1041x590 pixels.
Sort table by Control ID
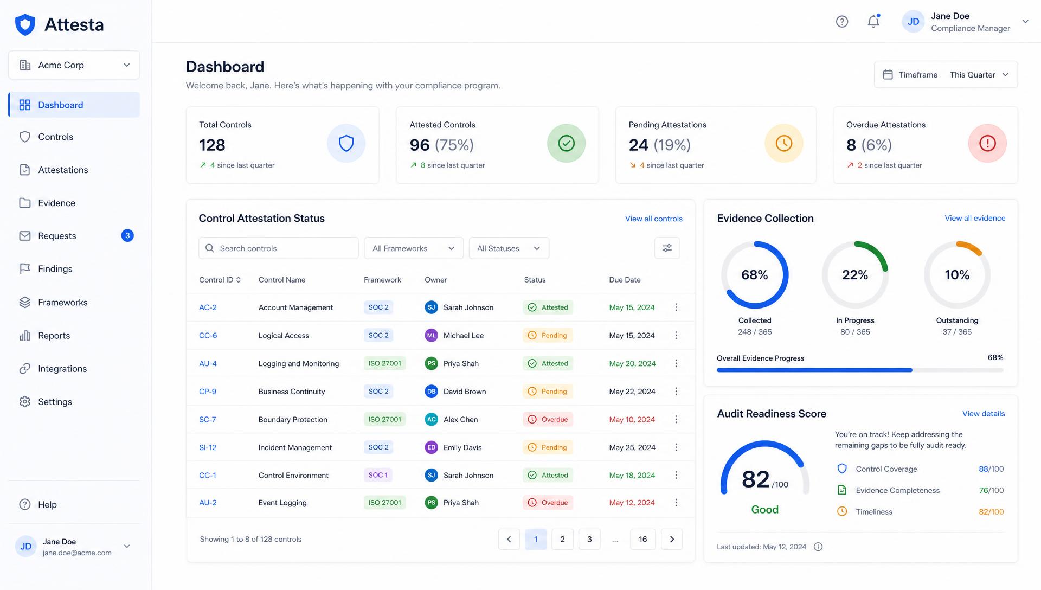click(x=220, y=280)
